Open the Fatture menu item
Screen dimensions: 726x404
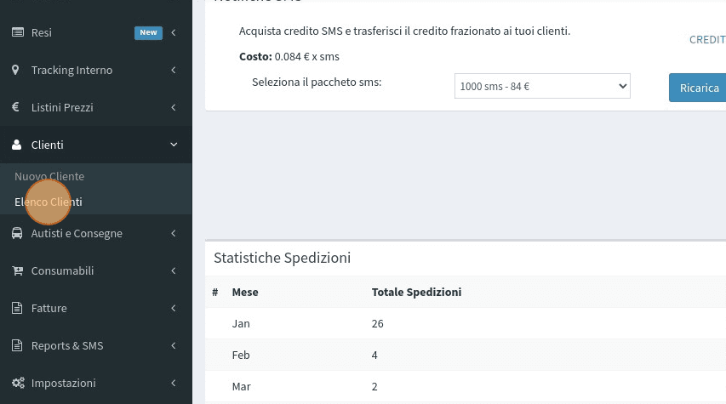pyautogui.click(x=96, y=308)
